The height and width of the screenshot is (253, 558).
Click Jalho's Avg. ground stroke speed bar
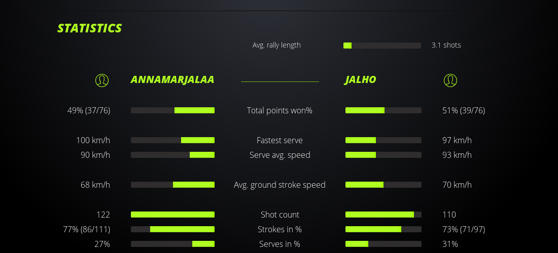[x=383, y=185]
